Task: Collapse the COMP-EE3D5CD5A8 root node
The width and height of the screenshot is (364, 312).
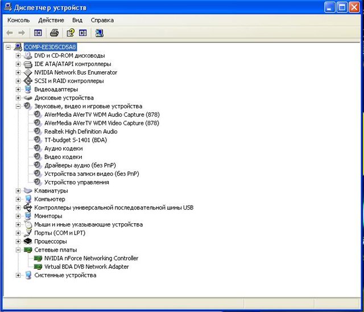Action: [x=8, y=47]
